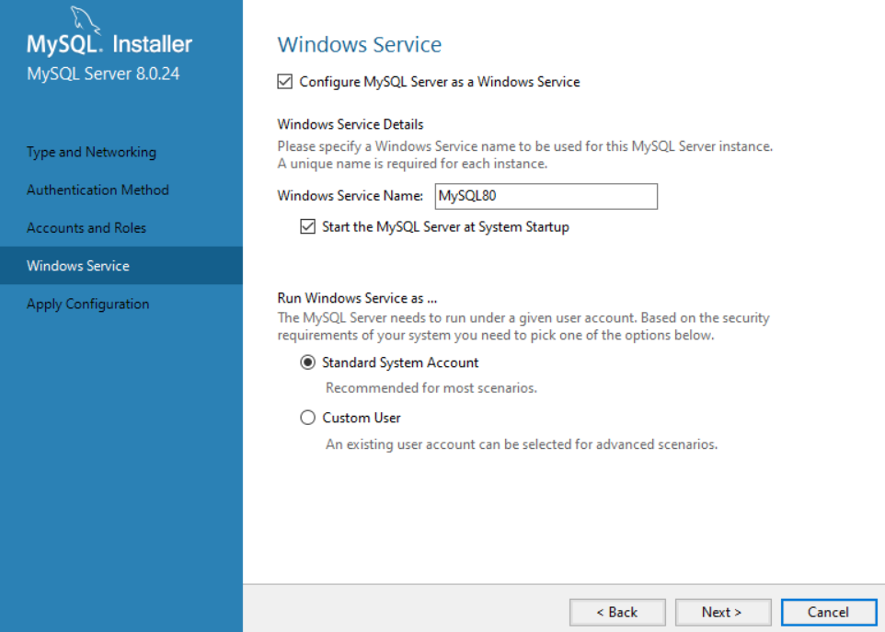Open the Accounts and Roles step

(86, 227)
